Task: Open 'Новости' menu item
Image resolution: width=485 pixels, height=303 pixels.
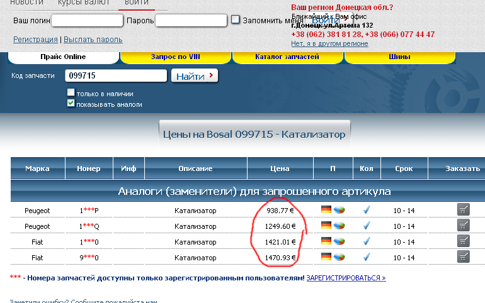Action: pyautogui.click(x=27, y=3)
